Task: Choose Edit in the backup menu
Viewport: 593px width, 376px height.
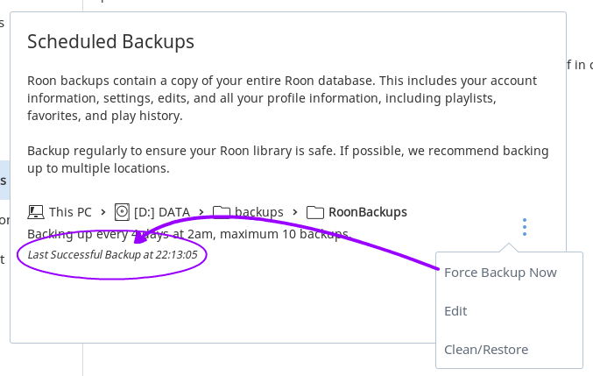Action: click(x=455, y=310)
